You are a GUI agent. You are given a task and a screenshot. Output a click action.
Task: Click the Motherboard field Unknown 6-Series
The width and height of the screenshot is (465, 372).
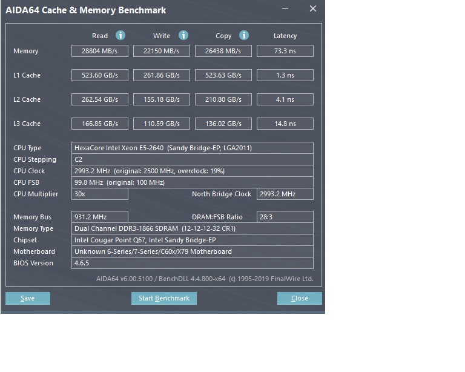(x=192, y=251)
